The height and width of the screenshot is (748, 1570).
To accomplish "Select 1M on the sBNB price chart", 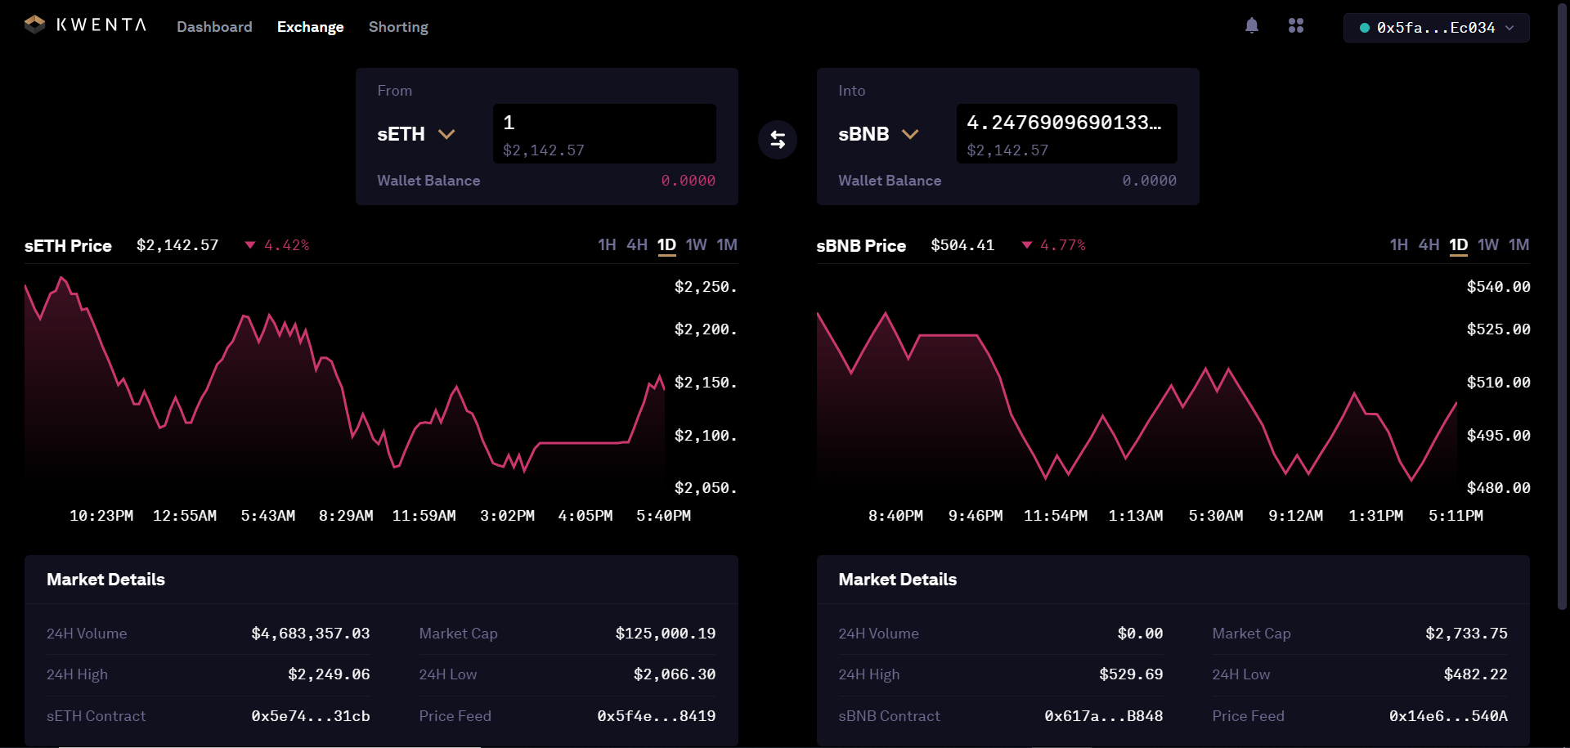I will pyautogui.click(x=1519, y=245).
